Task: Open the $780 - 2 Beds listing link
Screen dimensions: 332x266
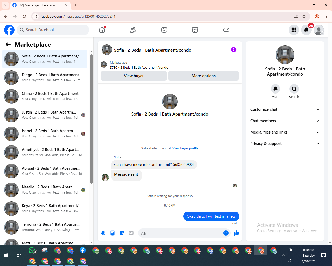Action: 139,67
